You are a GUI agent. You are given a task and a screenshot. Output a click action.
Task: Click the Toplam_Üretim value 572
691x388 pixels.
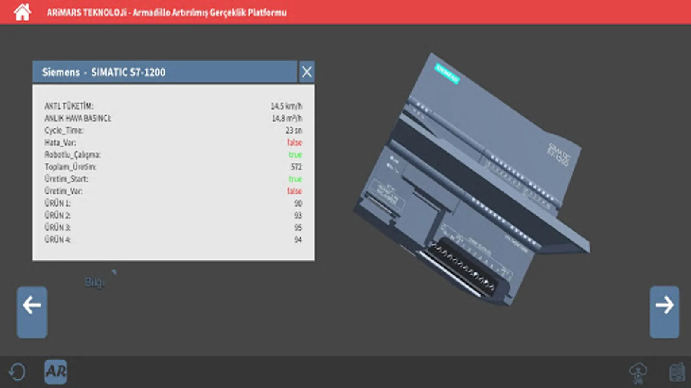click(x=296, y=167)
